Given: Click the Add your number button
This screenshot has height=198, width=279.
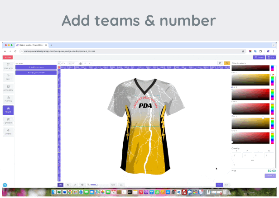Looking at the screenshot, I should point(36,72).
